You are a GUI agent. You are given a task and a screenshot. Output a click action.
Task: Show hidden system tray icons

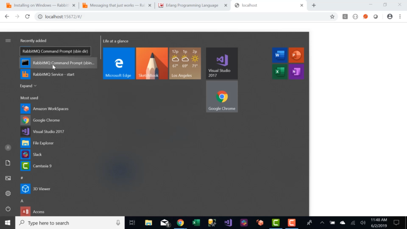pos(322,223)
